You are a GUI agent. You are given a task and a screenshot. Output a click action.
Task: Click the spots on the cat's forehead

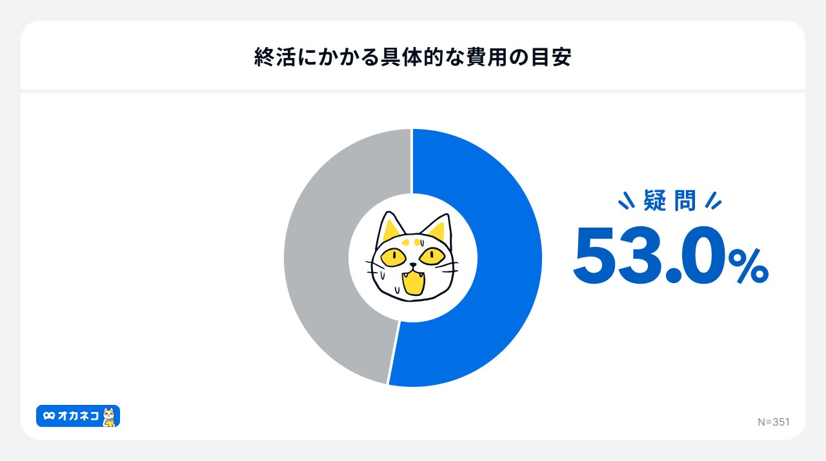(410, 242)
